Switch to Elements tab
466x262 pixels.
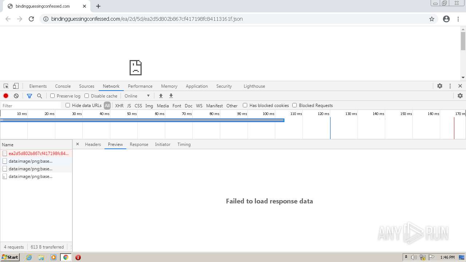38,86
